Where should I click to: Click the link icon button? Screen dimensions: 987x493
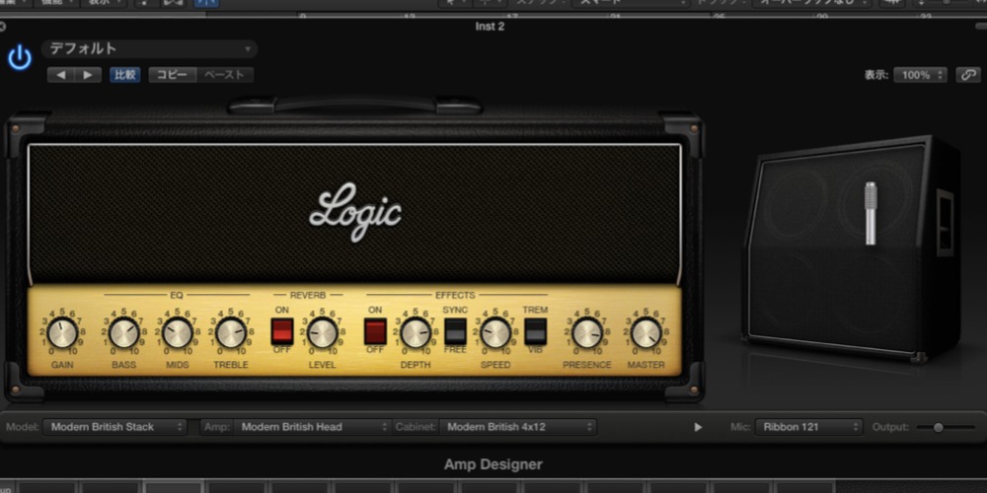[x=967, y=75]
